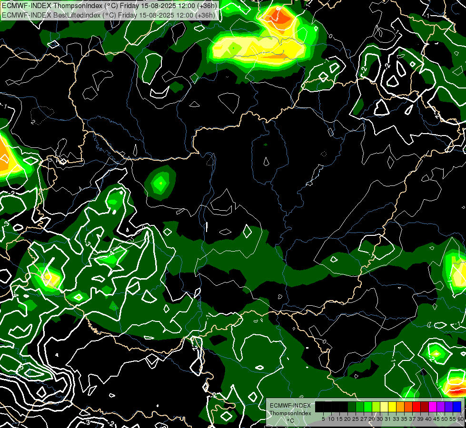
Task: Click the legend's ThompsonIndex label
Action: tap(290, 413)
